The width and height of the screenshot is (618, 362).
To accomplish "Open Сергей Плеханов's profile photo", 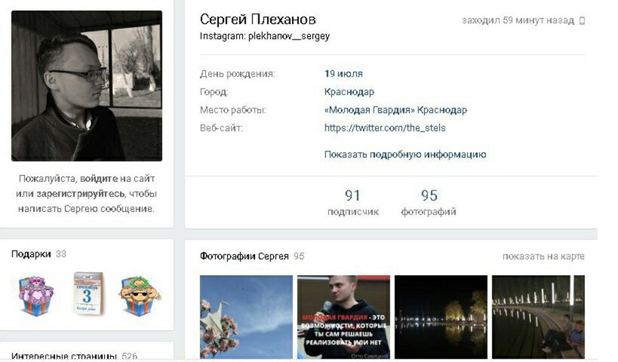I will point(87,86).
